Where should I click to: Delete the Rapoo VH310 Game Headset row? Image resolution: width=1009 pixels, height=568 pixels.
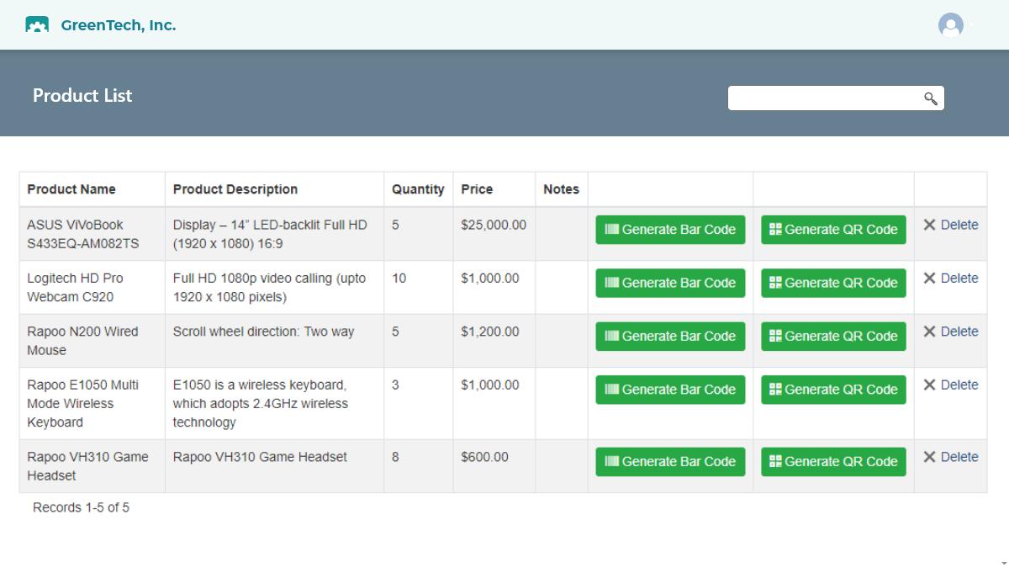click(x=951, y=457)
